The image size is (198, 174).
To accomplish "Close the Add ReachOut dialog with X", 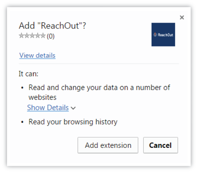I will [x=182, y=18].
